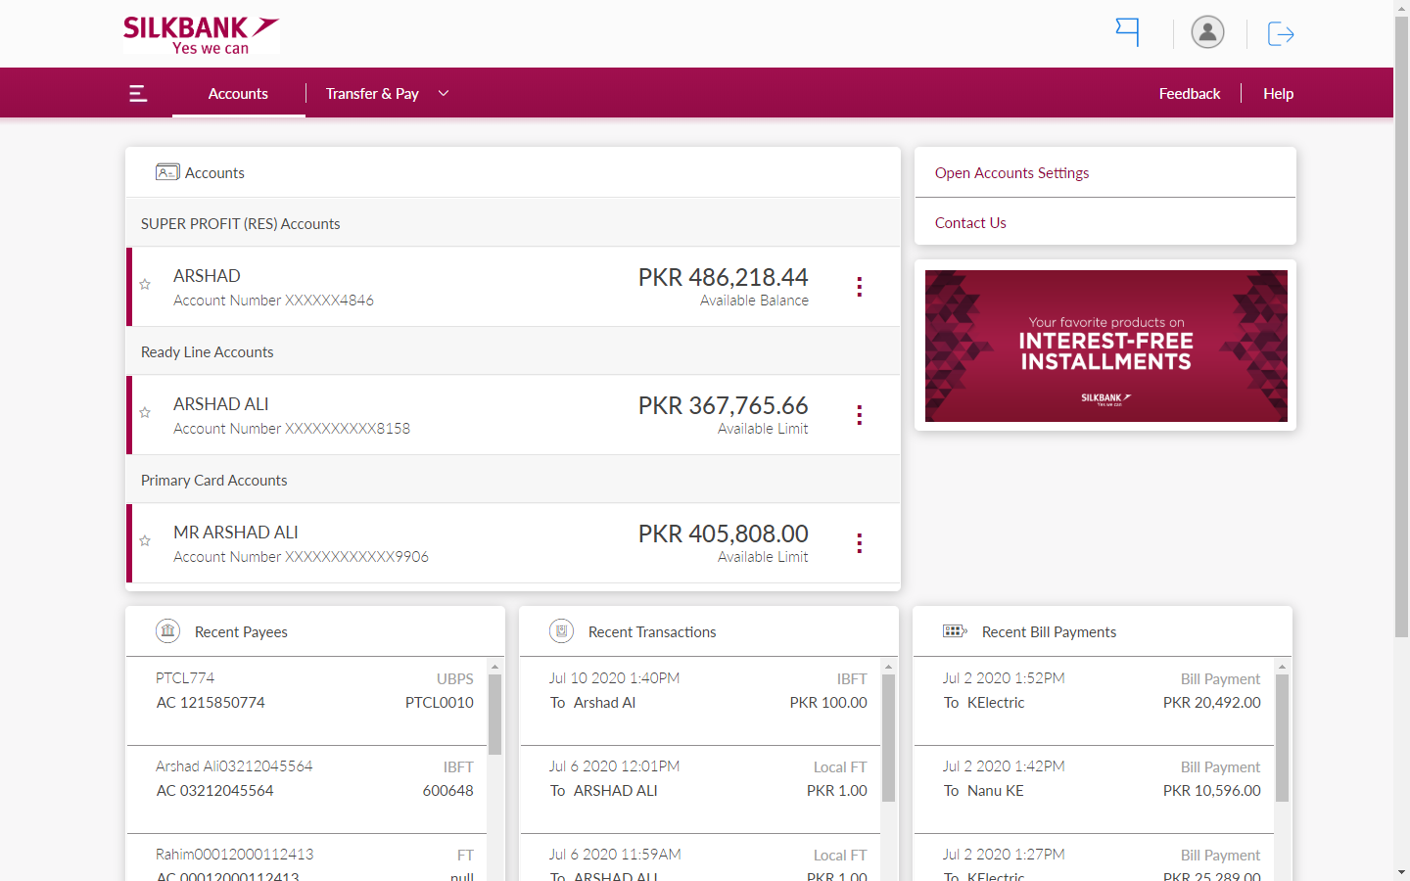Open three-dot menu for Primary Card account
The height and width of the screenshot is (881, 1410).
[x=859, y=543]
